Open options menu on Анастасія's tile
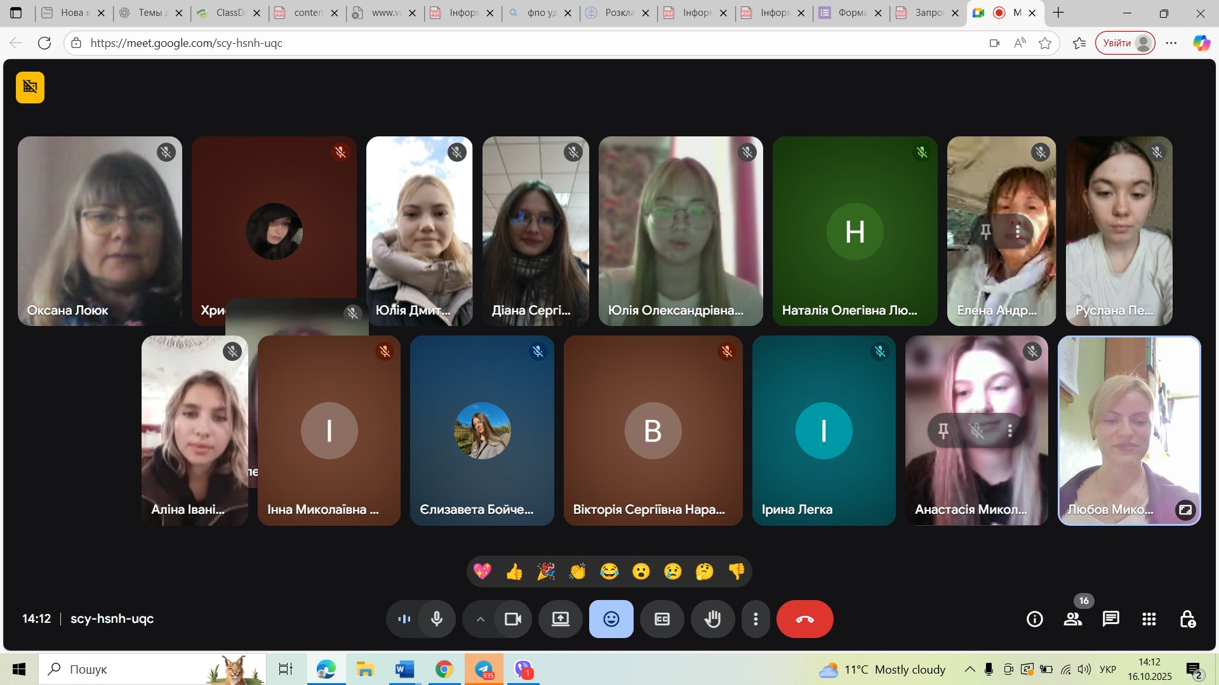The width and height of the screenshot is (1219, 685). coord(1009,431)
